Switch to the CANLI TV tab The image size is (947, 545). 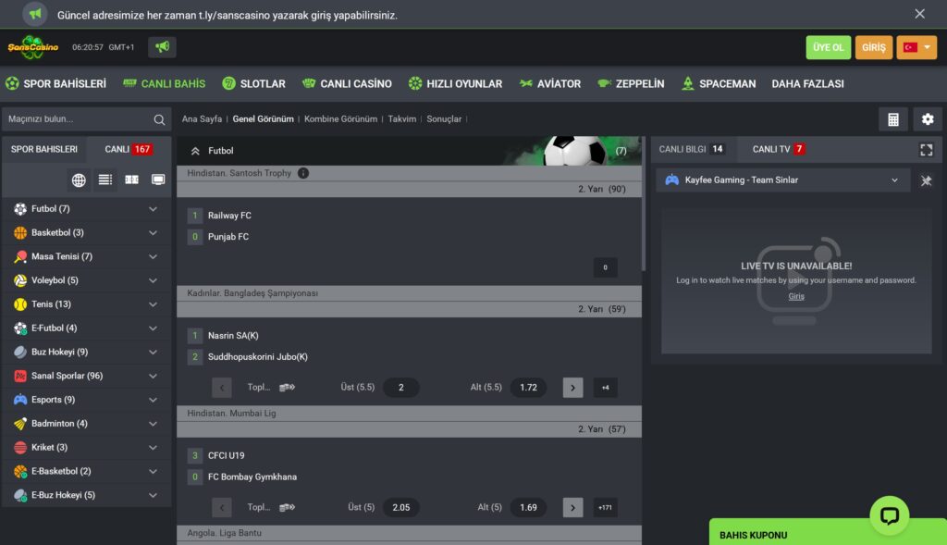click(x=778, y=149)
